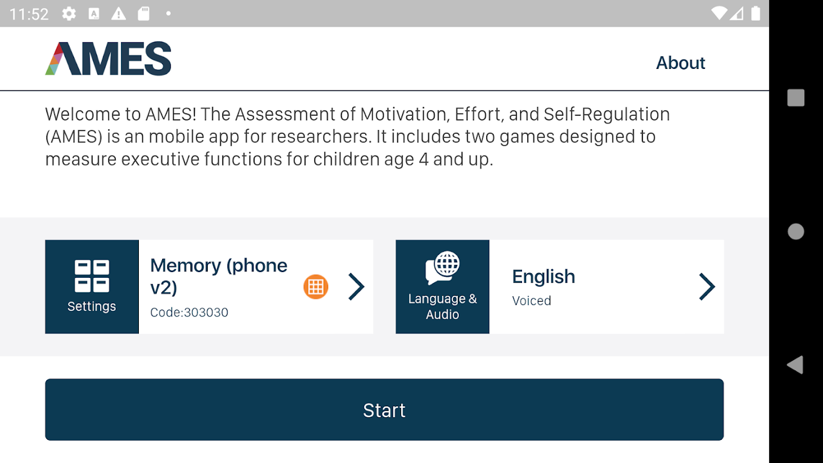Tap the SD card status icon
Viewport: 823px width, 463px height.
click(144, 13)
